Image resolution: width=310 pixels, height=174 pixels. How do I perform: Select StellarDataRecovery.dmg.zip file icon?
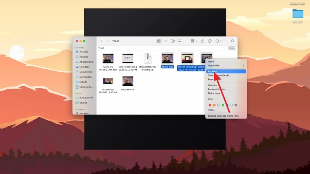click(x=147, y=58)
